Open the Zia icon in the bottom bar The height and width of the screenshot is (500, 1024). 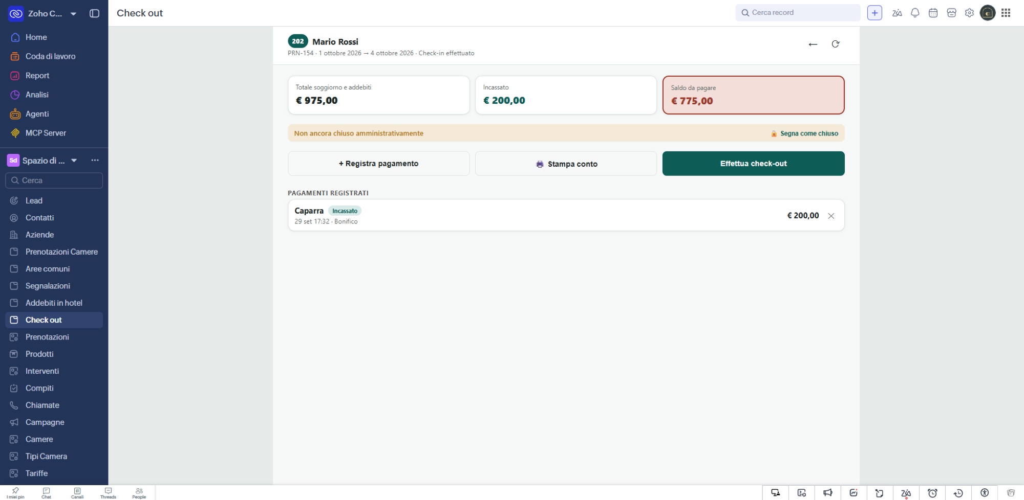click(x=906, y=493)
